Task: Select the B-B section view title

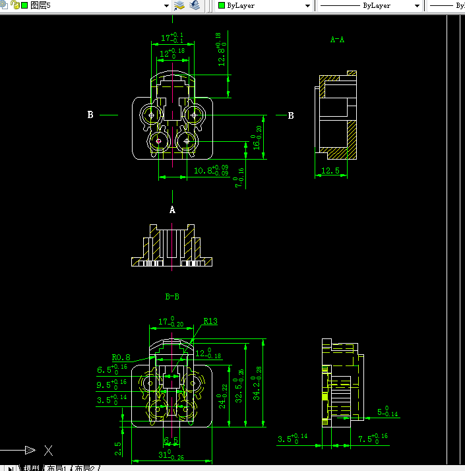Action: pyautogui.click(x=172, y=296)
